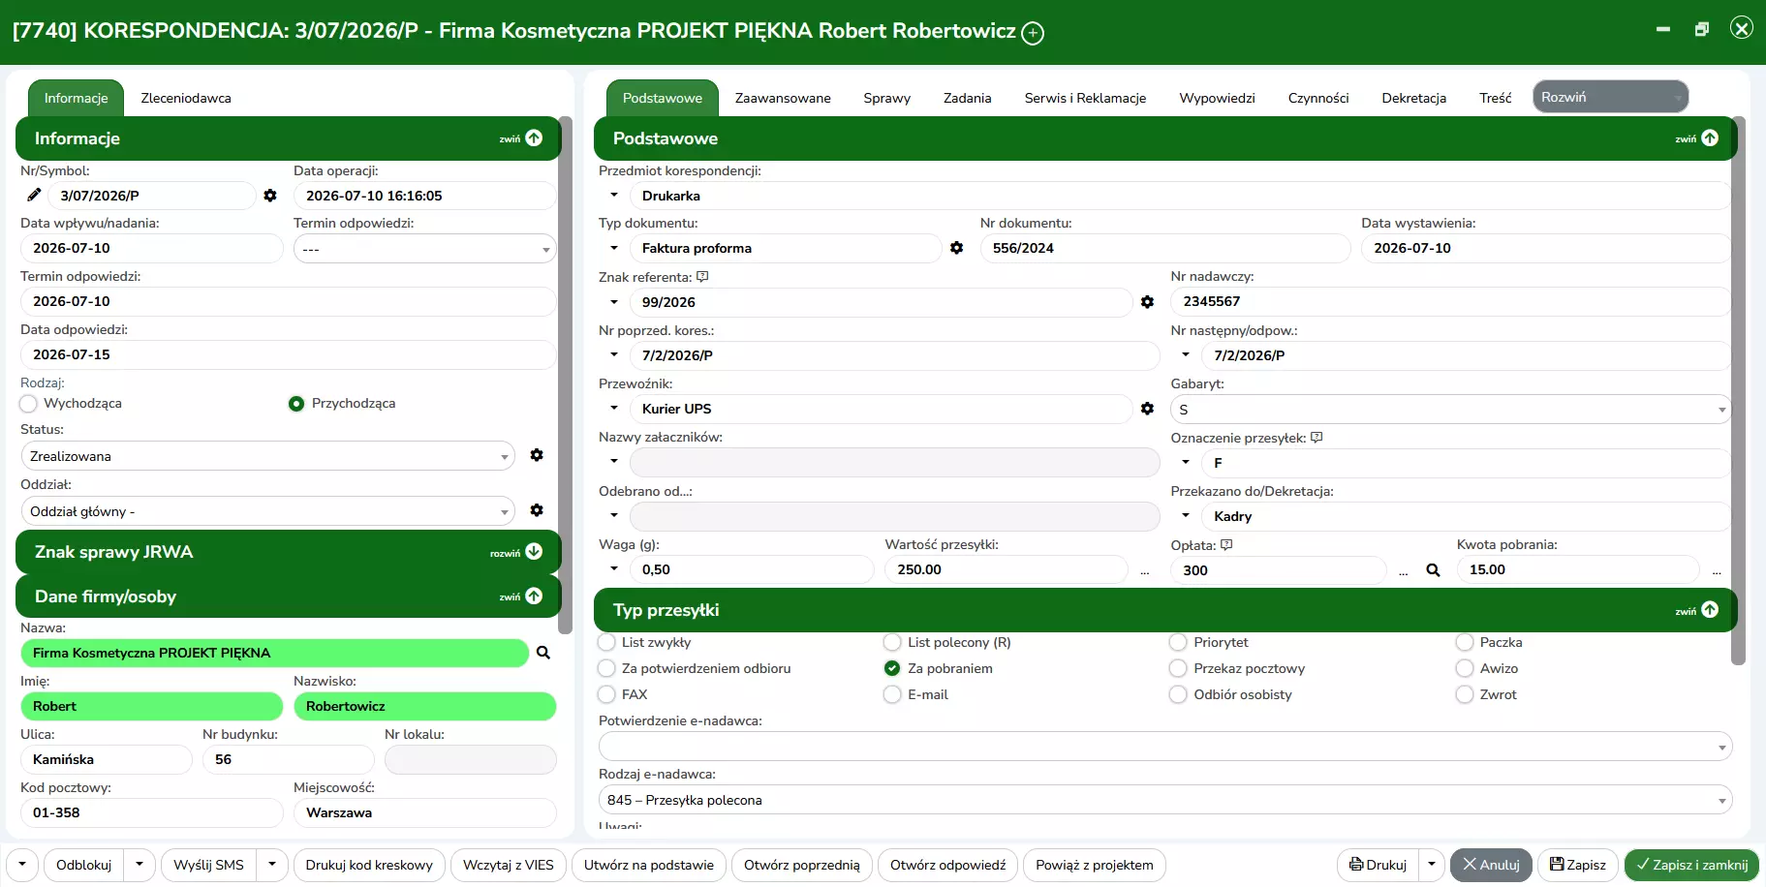Screen dimensions: 1766x887
Task: Search company with magnifier next to Nazwa
Action: [x=543, y=653]
